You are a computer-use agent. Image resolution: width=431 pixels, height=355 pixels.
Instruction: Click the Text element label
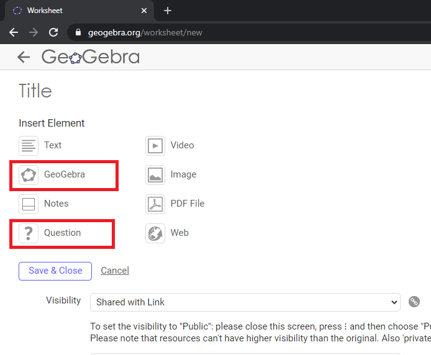53,145
